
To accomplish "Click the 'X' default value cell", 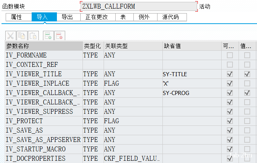I will click(192, 83).
